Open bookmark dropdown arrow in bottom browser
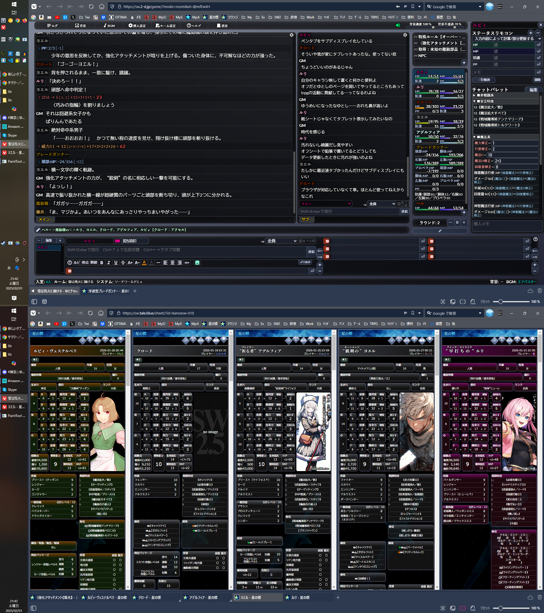 (x=419, y=313)
